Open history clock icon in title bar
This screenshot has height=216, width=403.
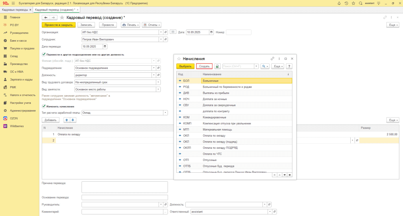click(346, 3)
